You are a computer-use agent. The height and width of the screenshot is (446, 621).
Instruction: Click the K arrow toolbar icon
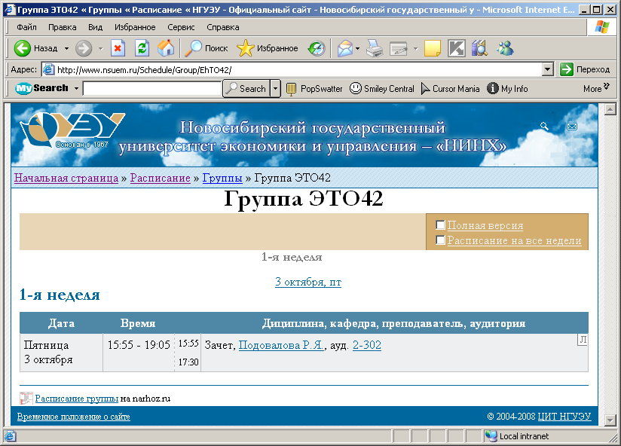[456, 48]
